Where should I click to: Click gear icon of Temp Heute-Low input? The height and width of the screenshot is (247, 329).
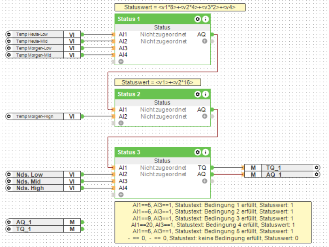point(9,35)
